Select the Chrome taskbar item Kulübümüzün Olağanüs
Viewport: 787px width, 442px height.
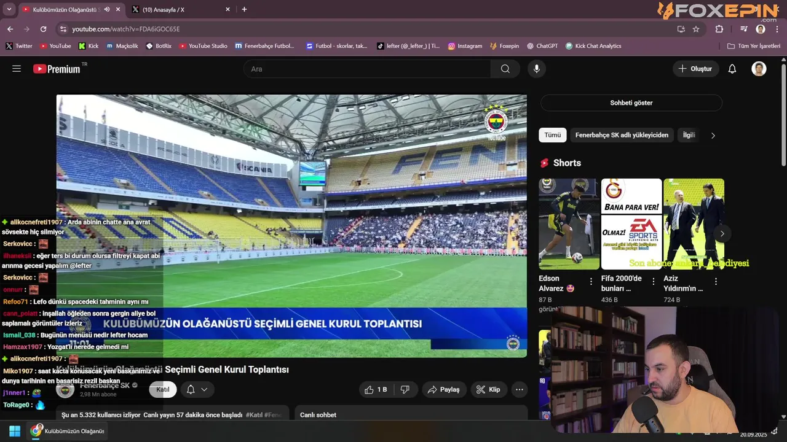coord(68,431)
